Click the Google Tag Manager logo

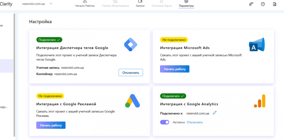(131, 44)
